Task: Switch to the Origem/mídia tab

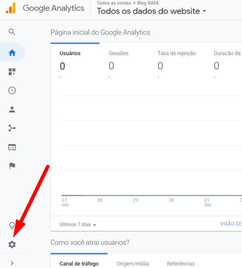Action: tap(133, 263)
